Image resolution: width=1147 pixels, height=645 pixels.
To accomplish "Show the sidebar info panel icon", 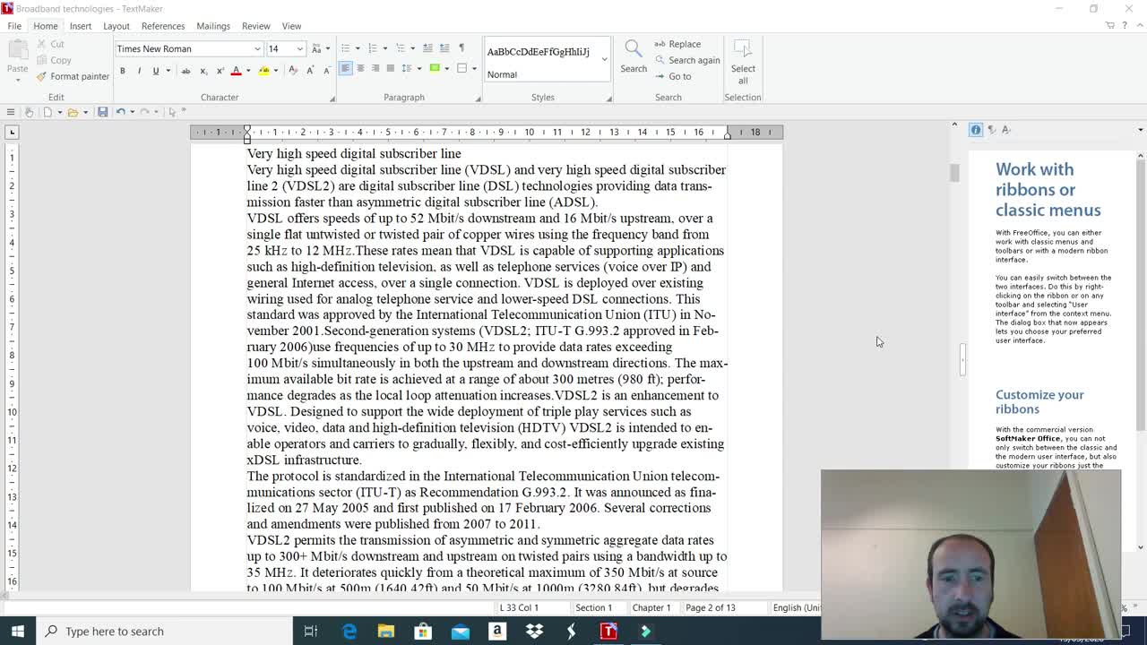I will 976,130.
